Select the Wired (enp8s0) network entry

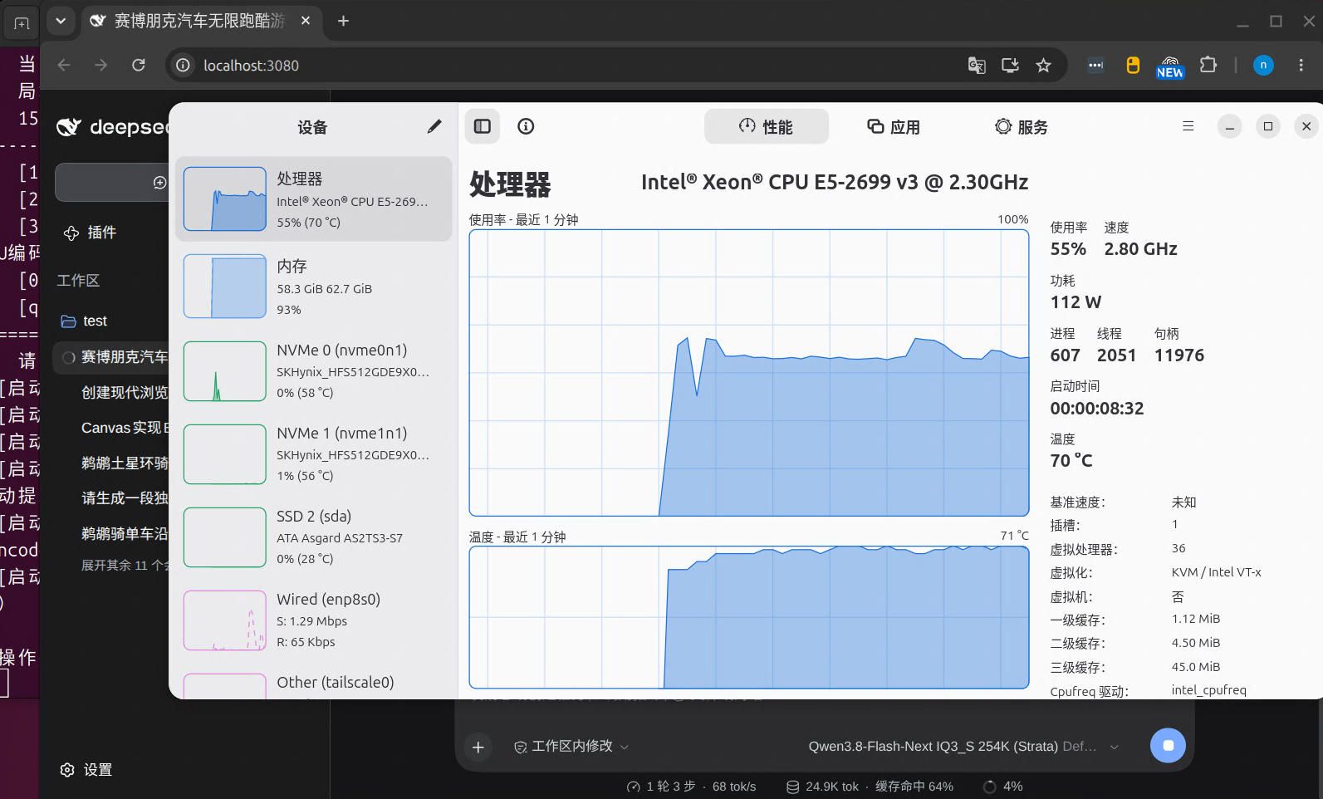tap(314, 620)
